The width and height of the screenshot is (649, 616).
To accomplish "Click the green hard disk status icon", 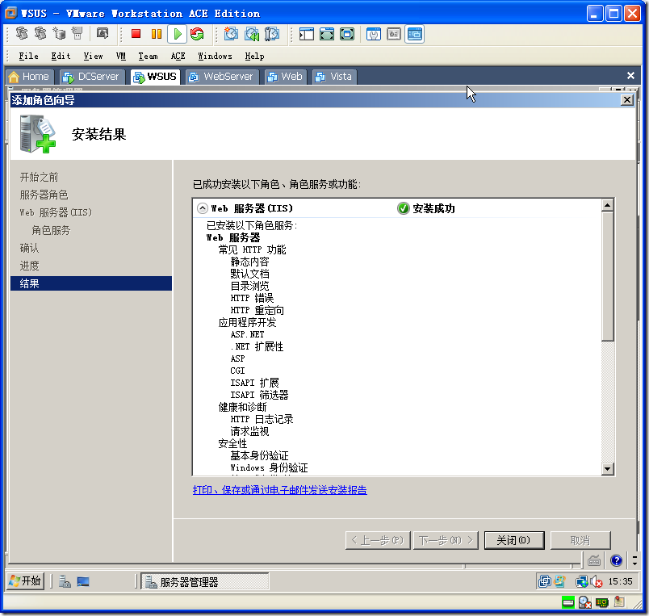I will (x=568, y=602).
